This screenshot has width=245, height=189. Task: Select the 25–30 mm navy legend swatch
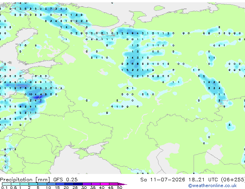[x=78, y=184]
